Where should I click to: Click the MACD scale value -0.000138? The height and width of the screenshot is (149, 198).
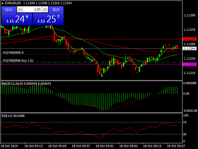point(190,111)
